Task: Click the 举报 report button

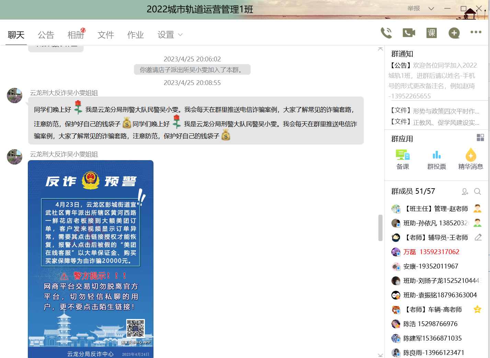Action: click(413, 8)
